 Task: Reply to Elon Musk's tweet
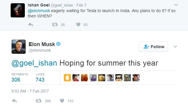click(x=14, y=101)
